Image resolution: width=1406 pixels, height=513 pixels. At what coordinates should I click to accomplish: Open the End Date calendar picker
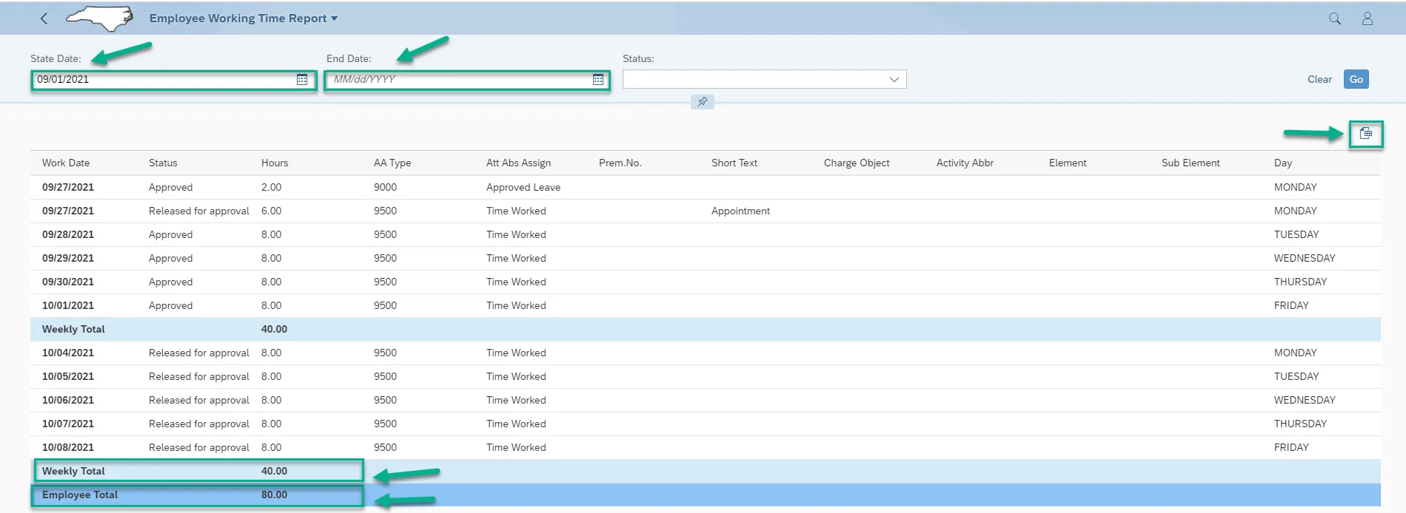[598, 80]
